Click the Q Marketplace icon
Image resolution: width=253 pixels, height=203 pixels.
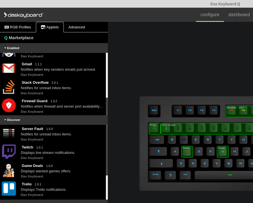pyautogui.click(x=6, y=37)
